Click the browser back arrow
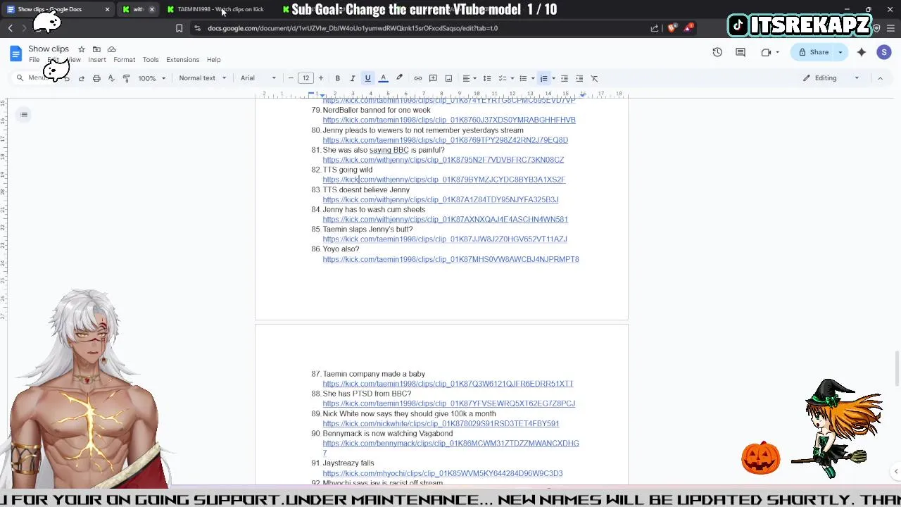Viewport: 901px width, 507px height. point(11,28)
